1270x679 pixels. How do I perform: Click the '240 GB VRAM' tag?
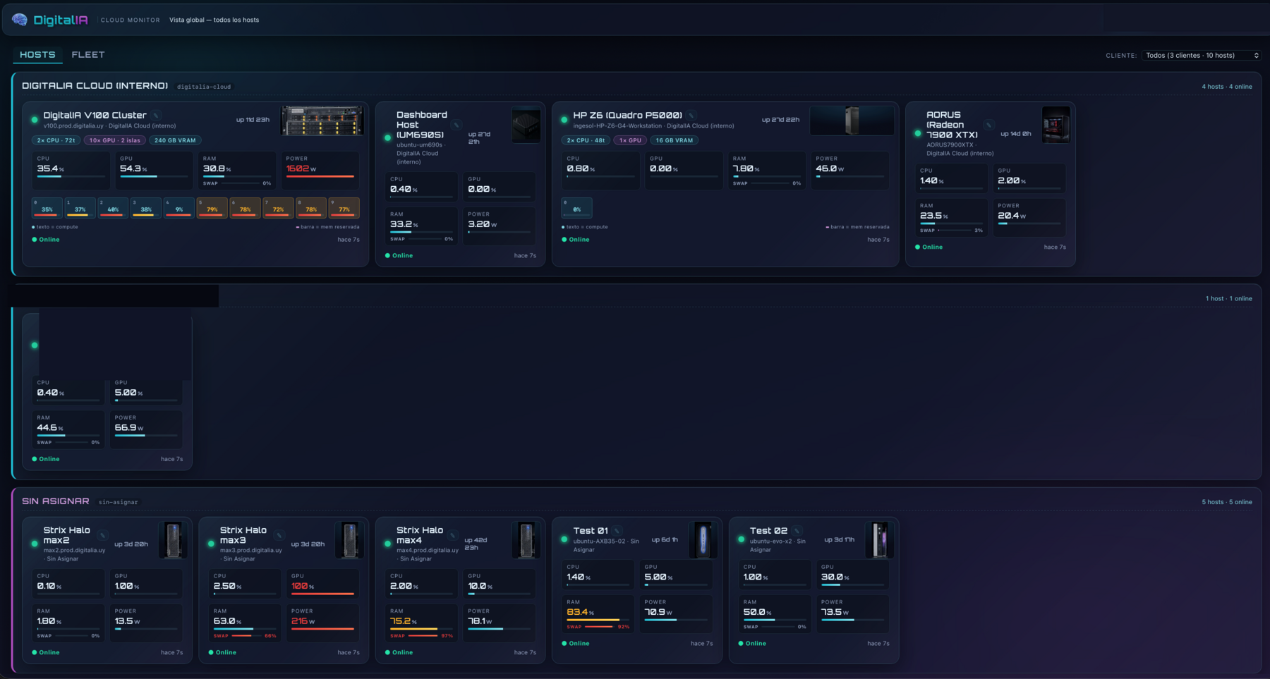[175, 140]
